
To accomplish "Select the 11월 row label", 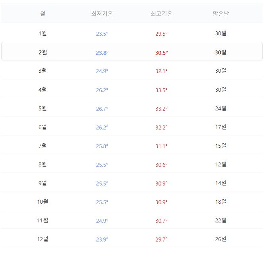I will pyautogui.click(x=43, y=220).
